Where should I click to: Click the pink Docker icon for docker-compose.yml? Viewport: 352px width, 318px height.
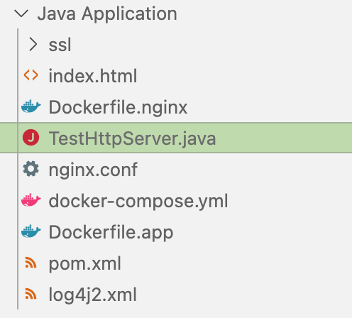(31, 200)
